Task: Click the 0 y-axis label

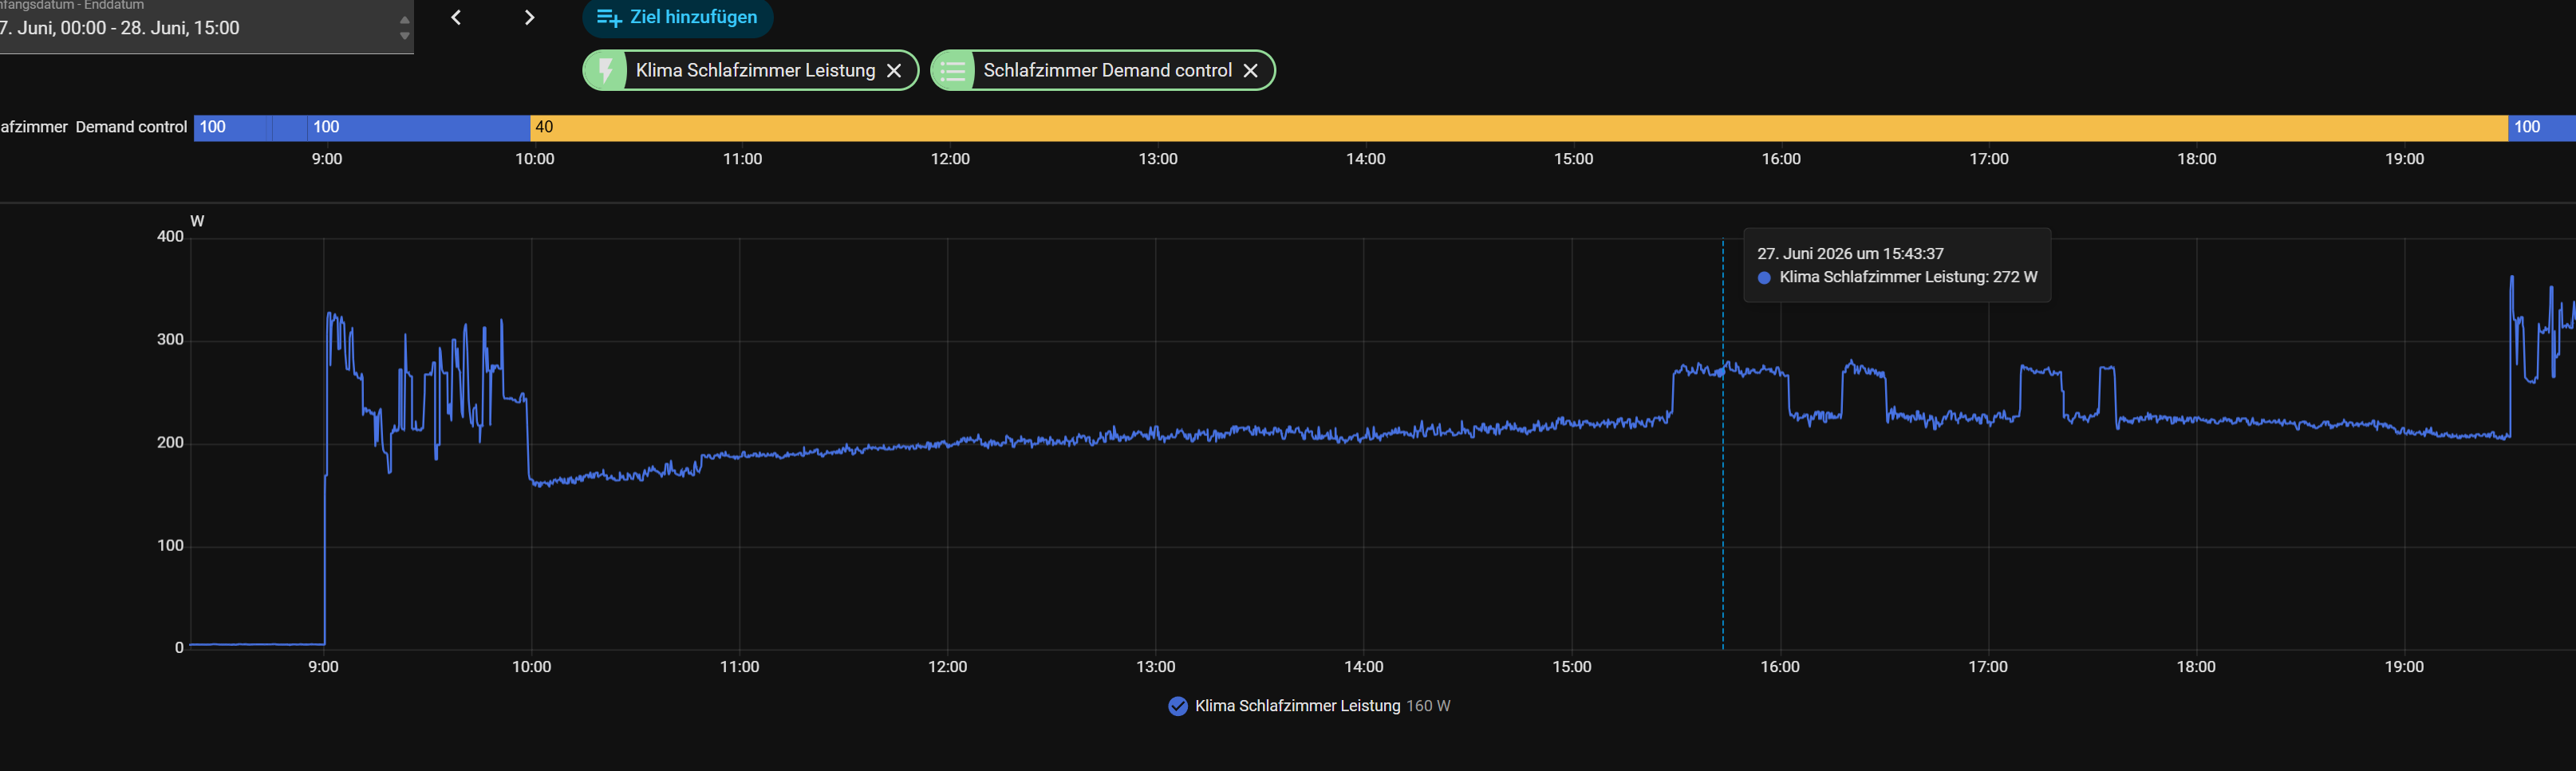Action: click(179, 648)
